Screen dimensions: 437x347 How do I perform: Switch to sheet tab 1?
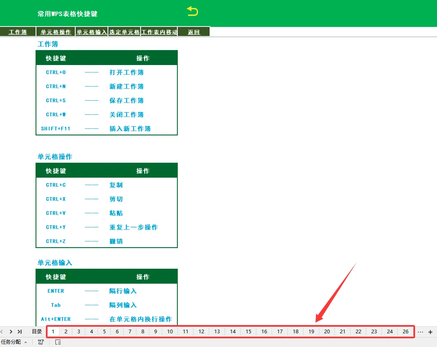(x=53, y=332)
